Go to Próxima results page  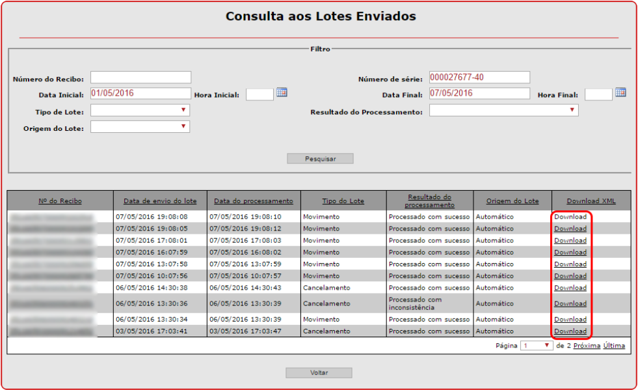click(x=587, y=346)
